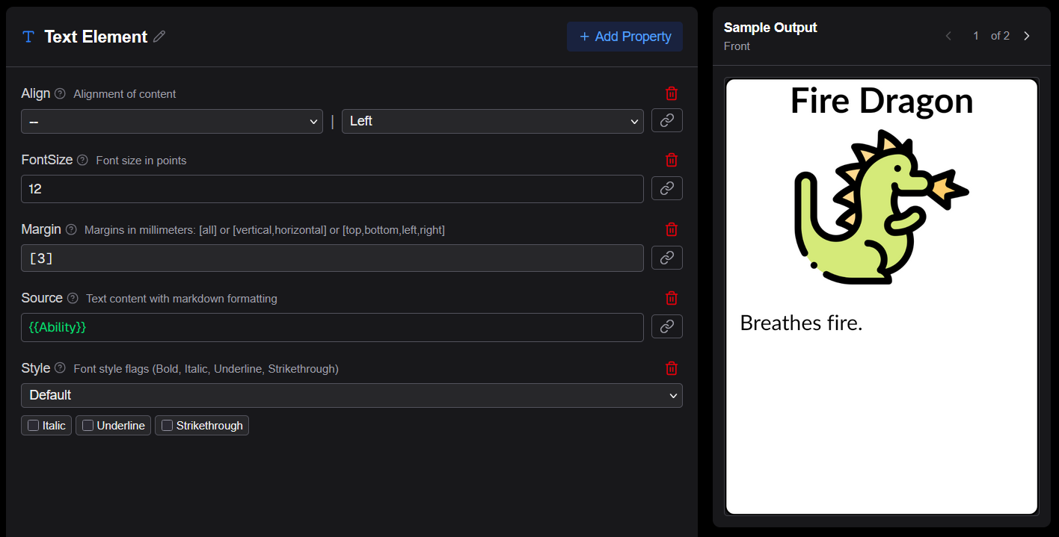The image size is (1059, 537).
Task: Delete the Source property via trash icon
Action: tap(672, 298)
